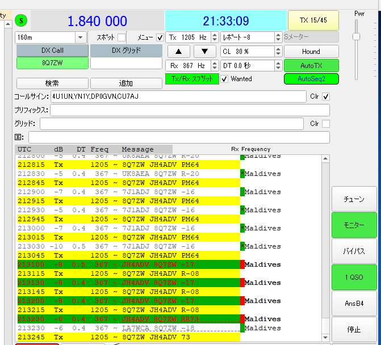Click the DX Call header button
Image resolution: width=381 pixels, height=345 pixels.
[52, 51]
